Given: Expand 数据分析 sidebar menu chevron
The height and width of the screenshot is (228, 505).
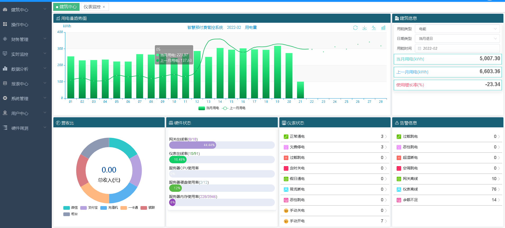Looking at the screenshot, I should point(45,68).
